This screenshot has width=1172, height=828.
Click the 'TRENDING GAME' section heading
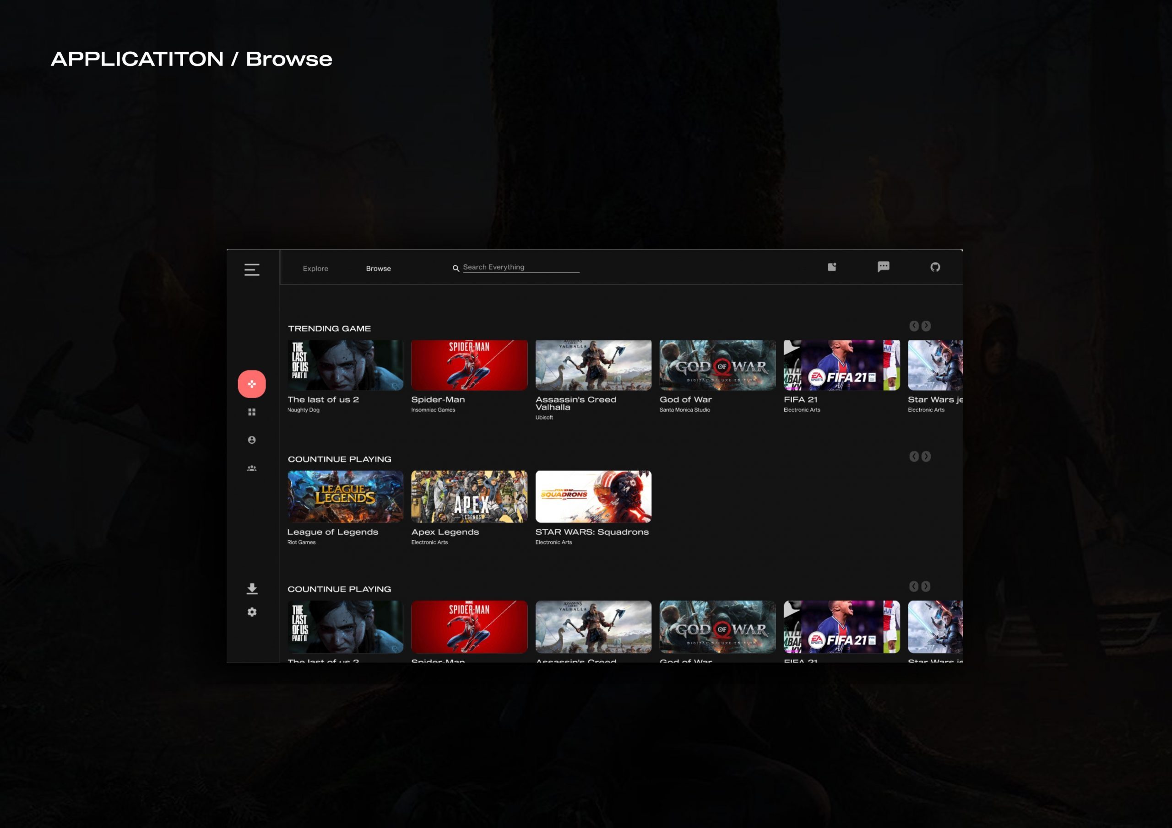329,328
